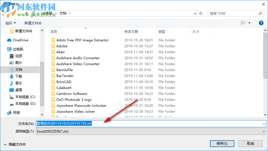The width and height of the screenshot is (268, 151).
Task: Click file list scroll down arrow
Action: point(265,115)
